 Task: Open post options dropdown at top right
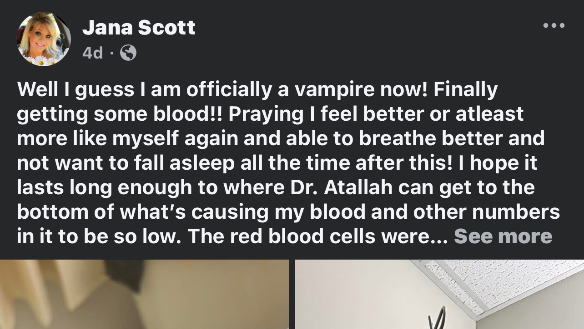click(554, 25)
